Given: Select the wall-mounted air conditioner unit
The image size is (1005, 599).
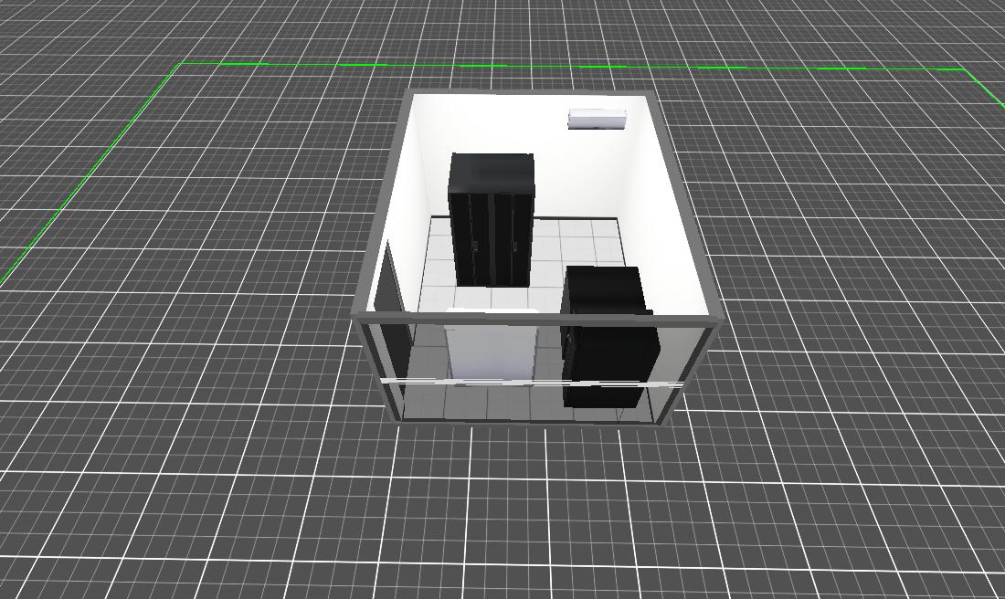Looking at the screenshot, I should click(597, 119).
